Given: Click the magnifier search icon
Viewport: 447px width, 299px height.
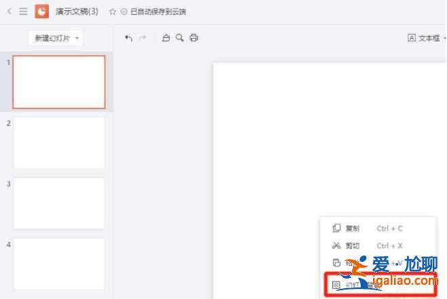Looking at the screenshot, I should click(x=180, y=38).
